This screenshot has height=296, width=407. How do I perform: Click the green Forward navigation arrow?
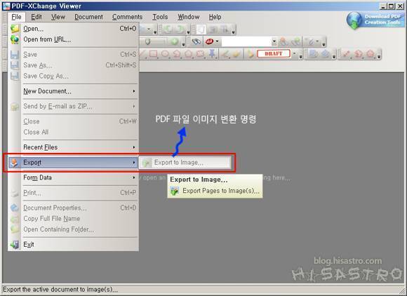click(180, 29)
